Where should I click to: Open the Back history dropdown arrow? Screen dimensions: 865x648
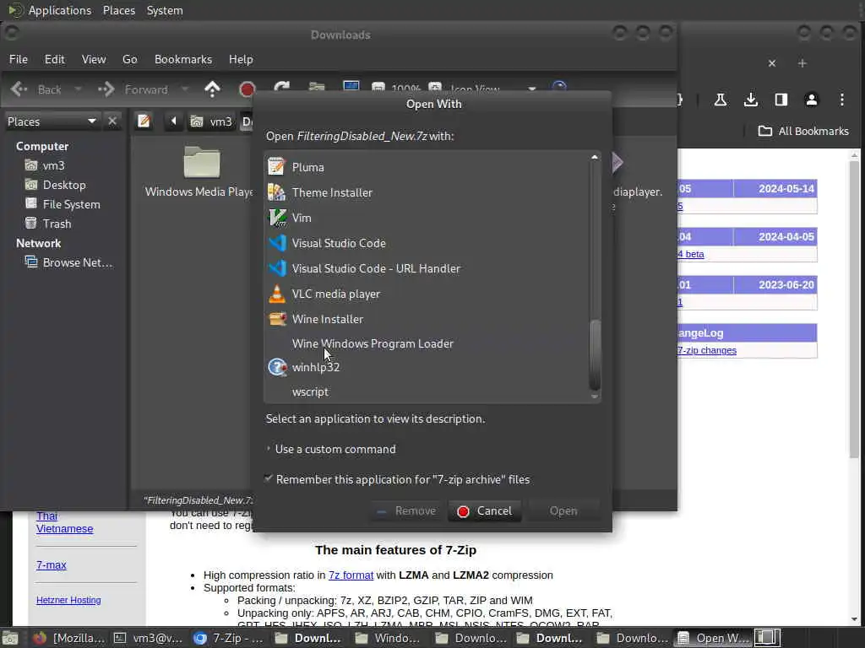point(78,89)
